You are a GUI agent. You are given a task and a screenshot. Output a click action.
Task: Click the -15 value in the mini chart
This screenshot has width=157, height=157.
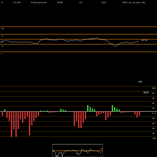101,149
